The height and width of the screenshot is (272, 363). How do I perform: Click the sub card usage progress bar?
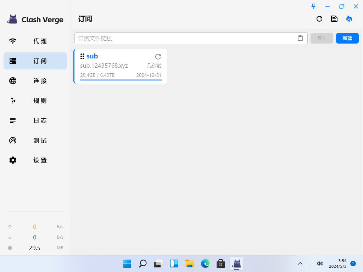tap(121, 80)
